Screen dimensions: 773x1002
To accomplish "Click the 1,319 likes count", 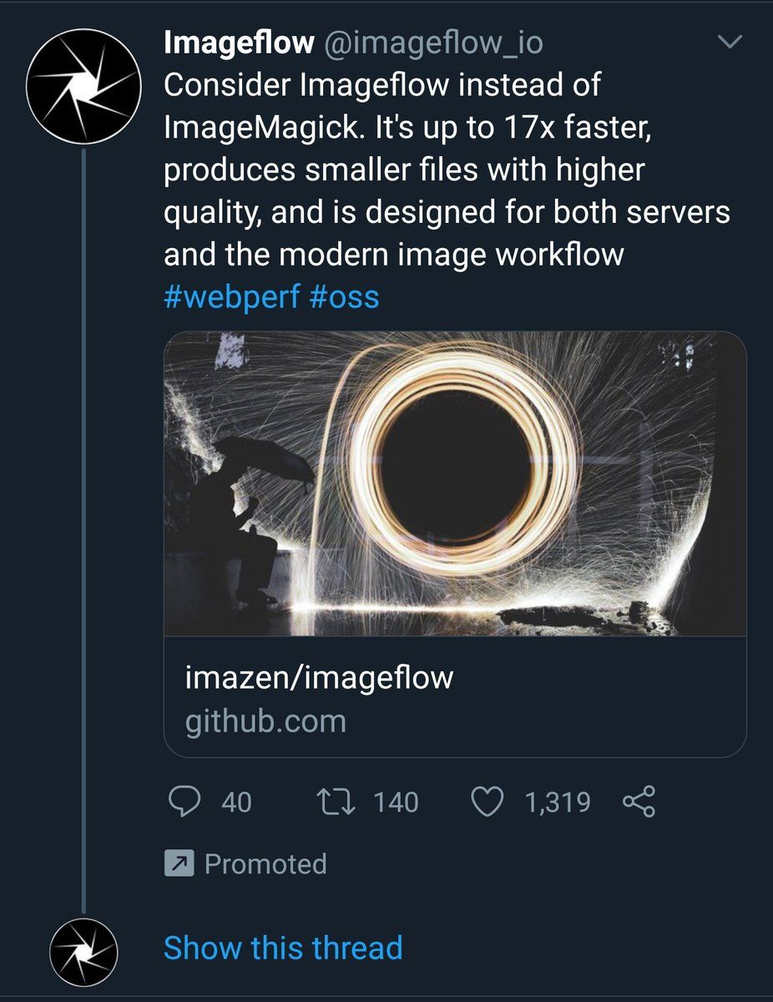I will tap(557, 802).
